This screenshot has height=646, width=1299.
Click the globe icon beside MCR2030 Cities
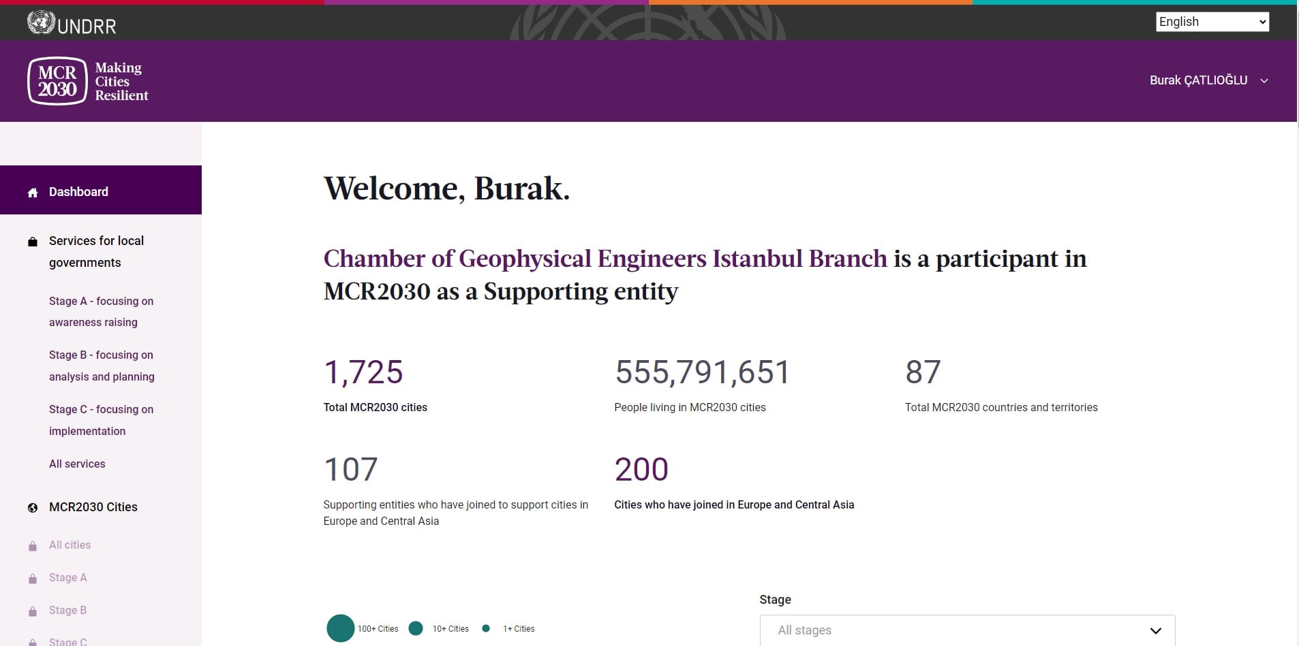33,508
